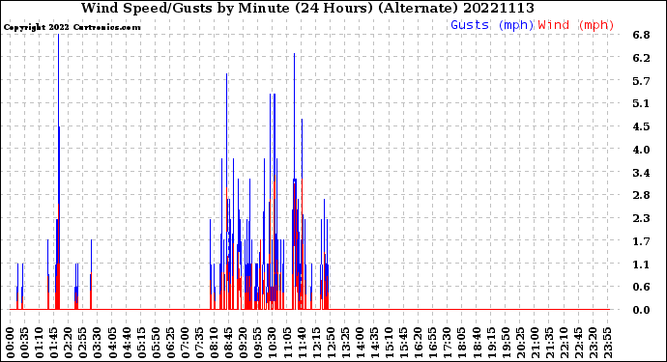Image resolution: width=667 pixels, height=362 pixels.
Task: Click the 03:30 time label
Action: tap(98, 343)
